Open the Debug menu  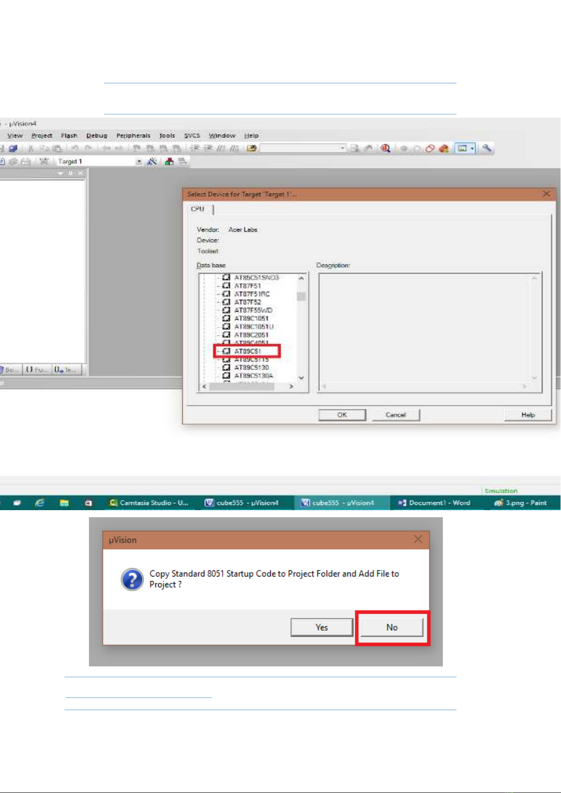[x=97, y=136]
